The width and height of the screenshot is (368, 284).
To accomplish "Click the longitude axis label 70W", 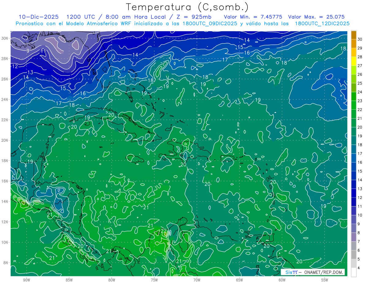I will pos(197,280).
